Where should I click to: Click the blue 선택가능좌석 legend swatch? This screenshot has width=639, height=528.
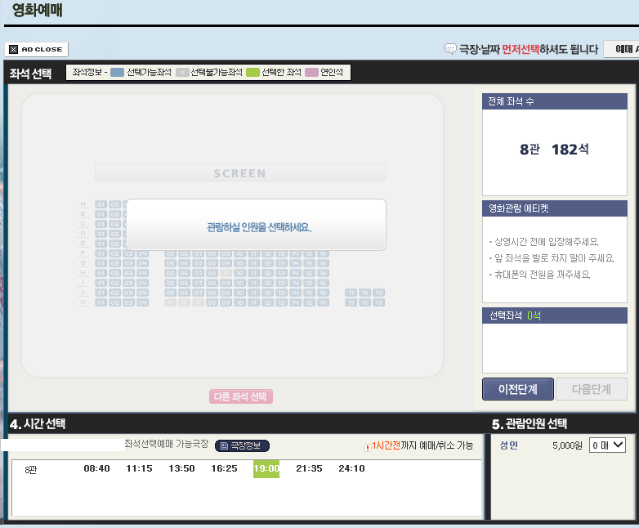pyautogui.click(x=117, y=73)
